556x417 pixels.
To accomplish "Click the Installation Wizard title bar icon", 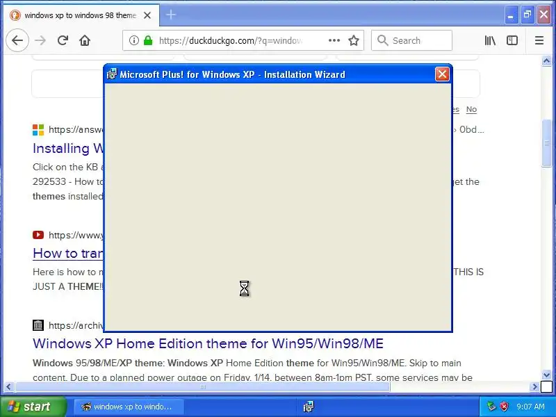I will (x=112, y=74).
